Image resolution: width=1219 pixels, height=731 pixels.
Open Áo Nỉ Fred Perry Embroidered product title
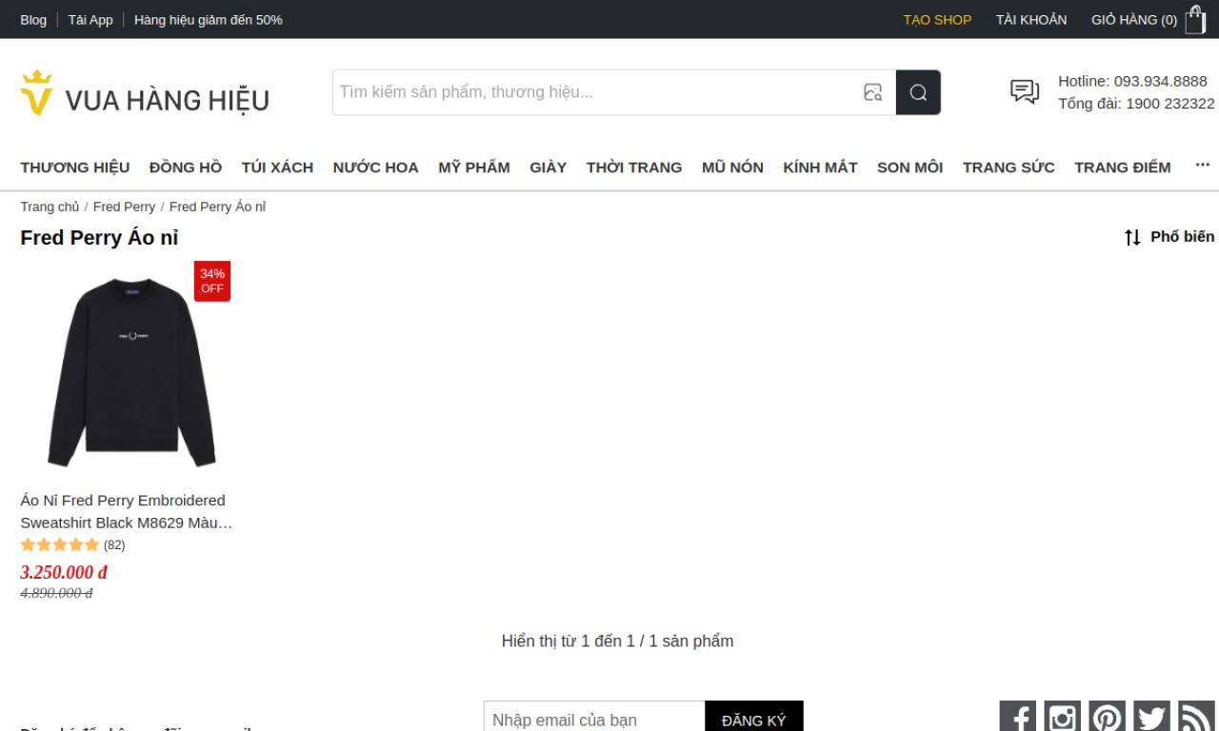[x=126, y=511]
